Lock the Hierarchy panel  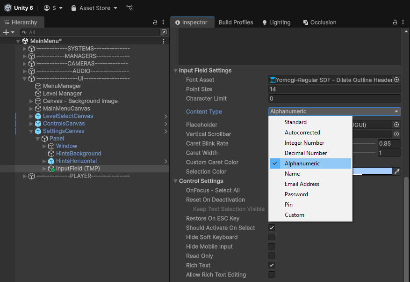pos(155,22)
